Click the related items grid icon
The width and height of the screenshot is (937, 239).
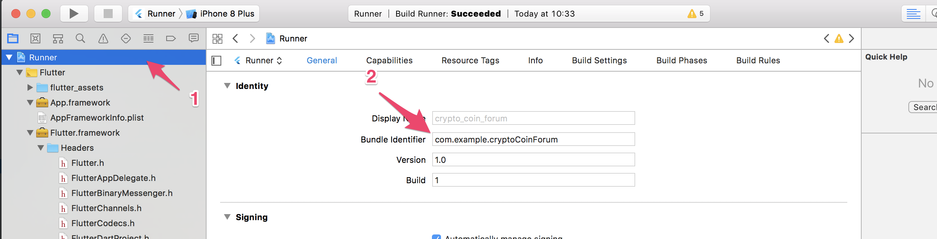tap(217, 38)
